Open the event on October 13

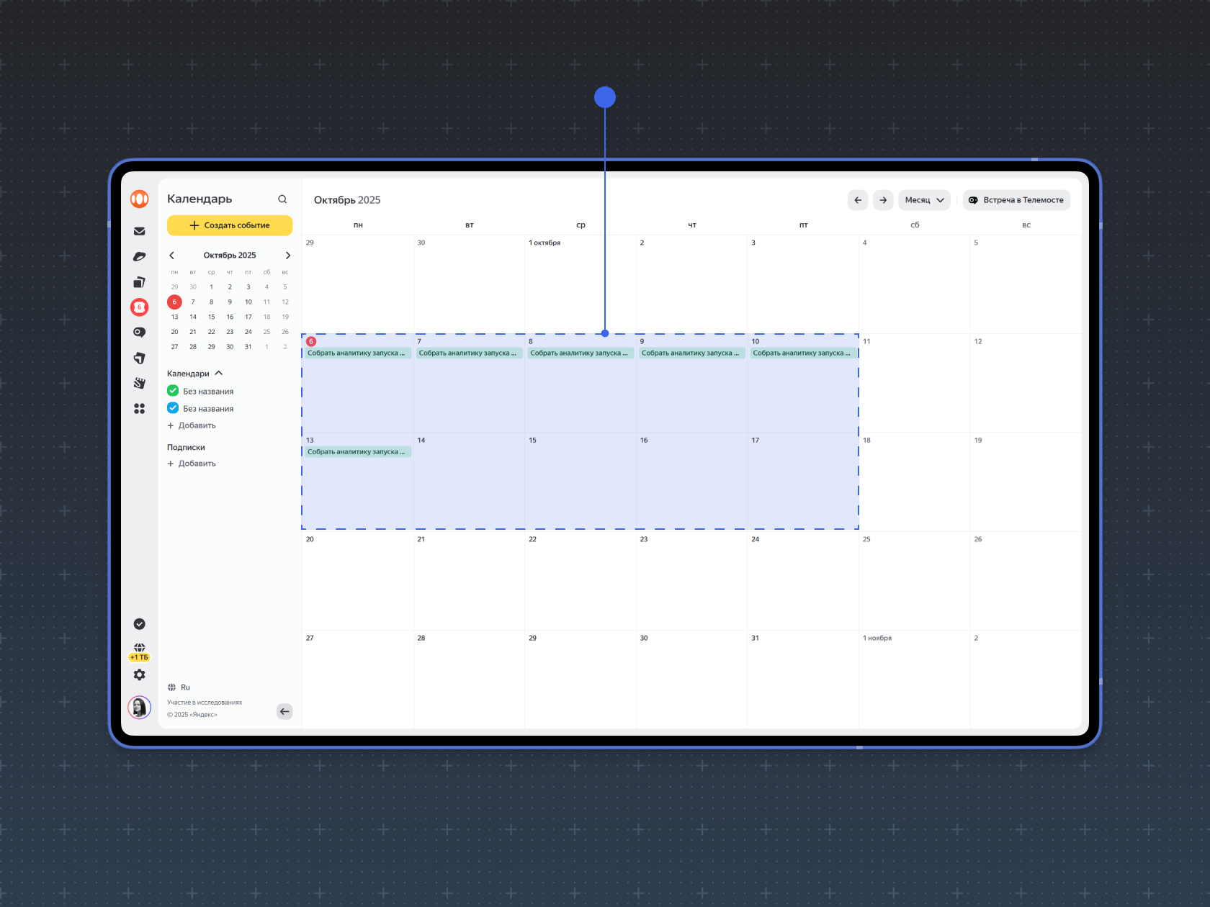[x=357, y=452]
